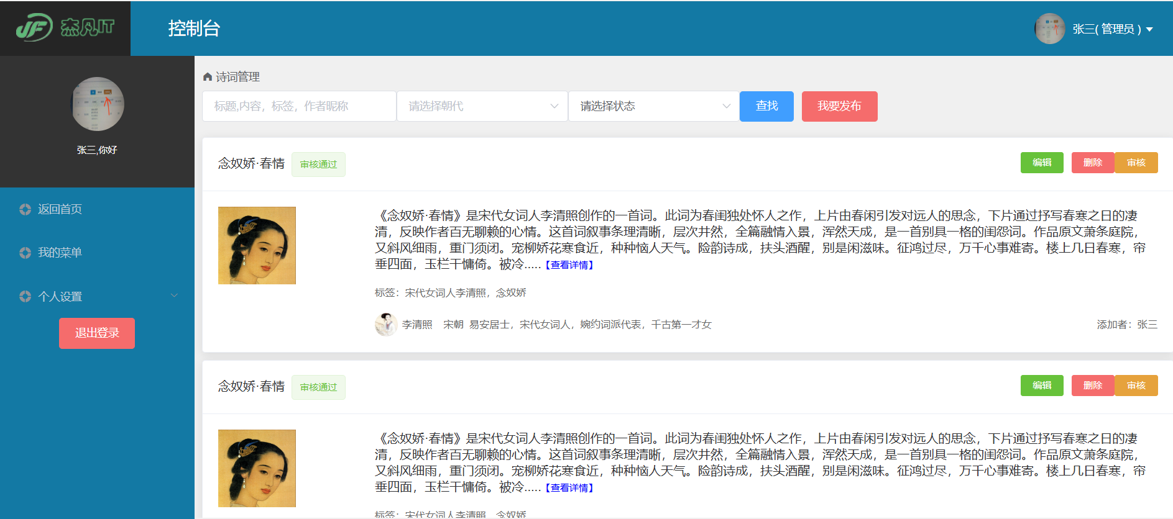
Task: Click first card tags line 标签：宋代女词人李清照
Action: pyautogui.click(x=451, y=293)
